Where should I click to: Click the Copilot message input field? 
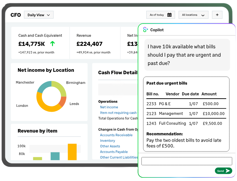pos(186,161)
